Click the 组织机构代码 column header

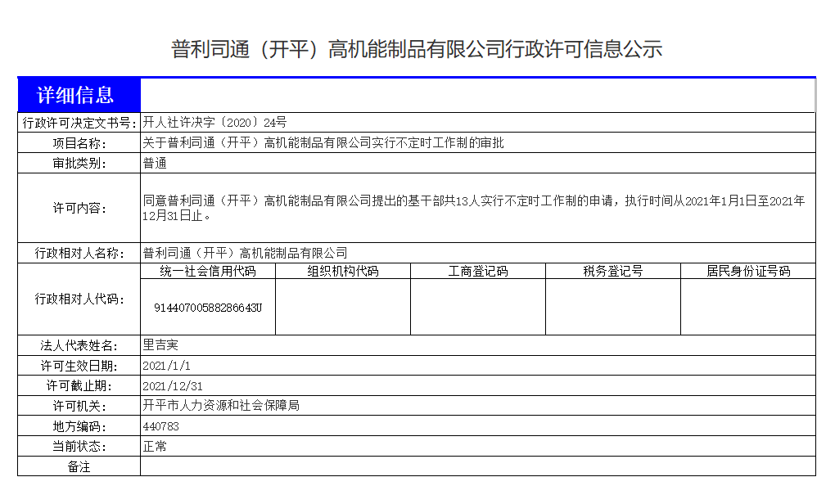tap(343, 271)
